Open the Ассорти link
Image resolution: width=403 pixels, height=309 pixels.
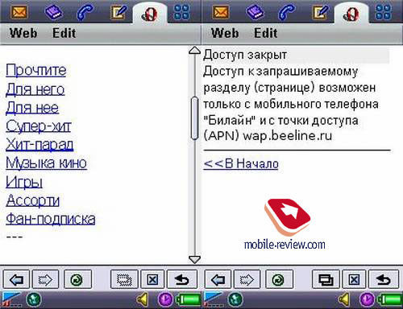coord(32,200)
